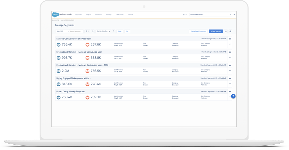Expand the Makeup Genius Before and After row
Screen dimensions: 289x150
click(230, 44)
